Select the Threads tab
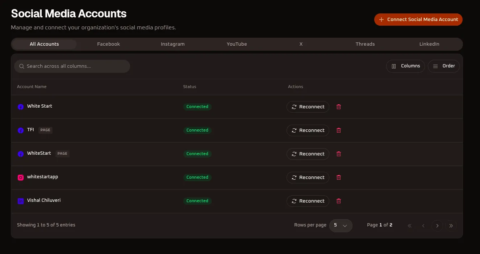 point(365,44)
